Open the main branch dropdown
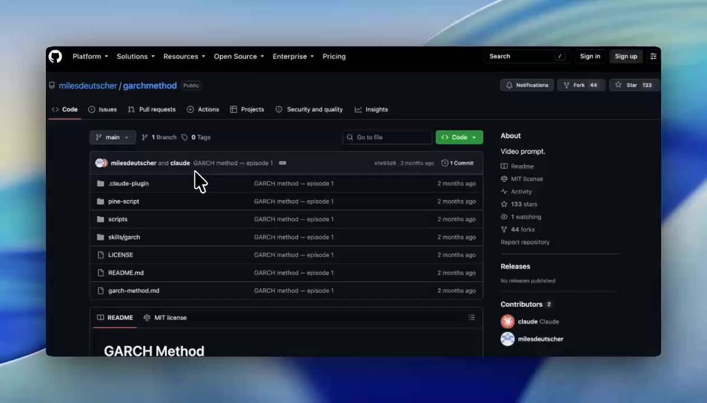Screen dimensions: 707x403 tap(113, 137)
